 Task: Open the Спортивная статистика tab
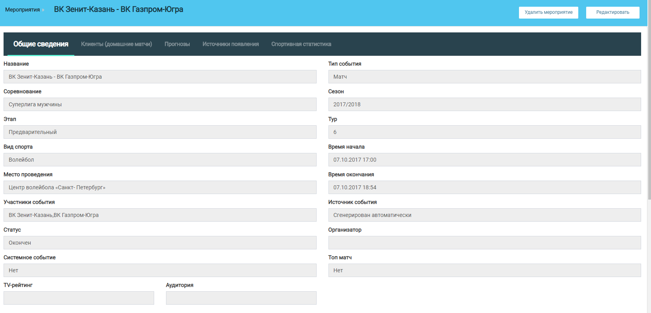[x=301, y=44]
